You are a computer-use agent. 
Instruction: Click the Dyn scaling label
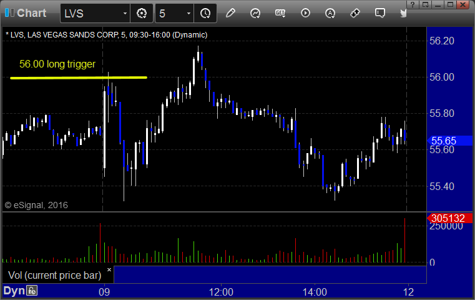(x=14, y=291)
